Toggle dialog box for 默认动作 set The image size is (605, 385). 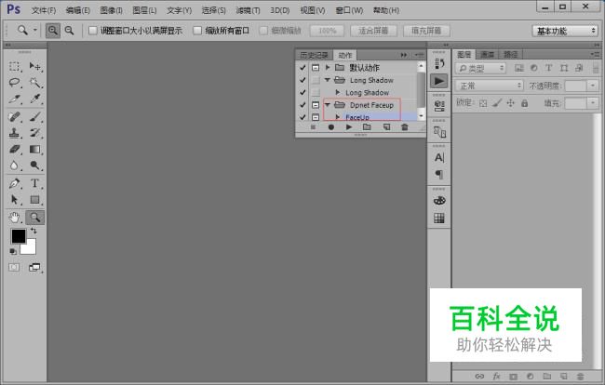coord(316,68)
